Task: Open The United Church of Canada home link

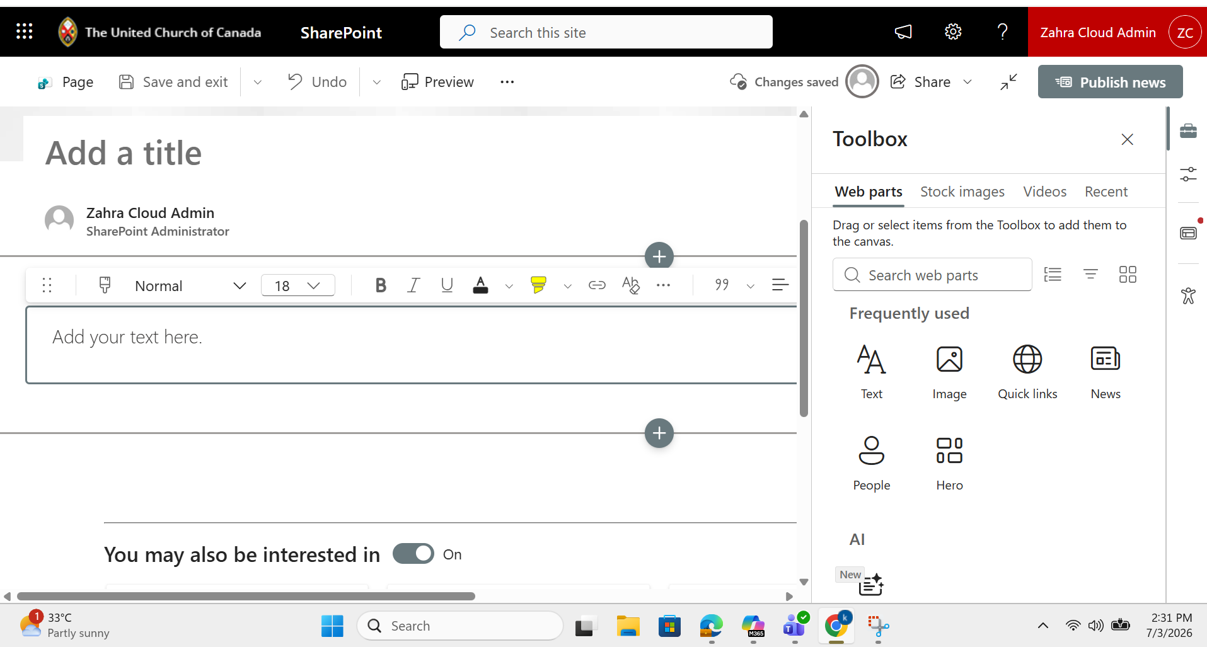Action: tap(159, 32)
